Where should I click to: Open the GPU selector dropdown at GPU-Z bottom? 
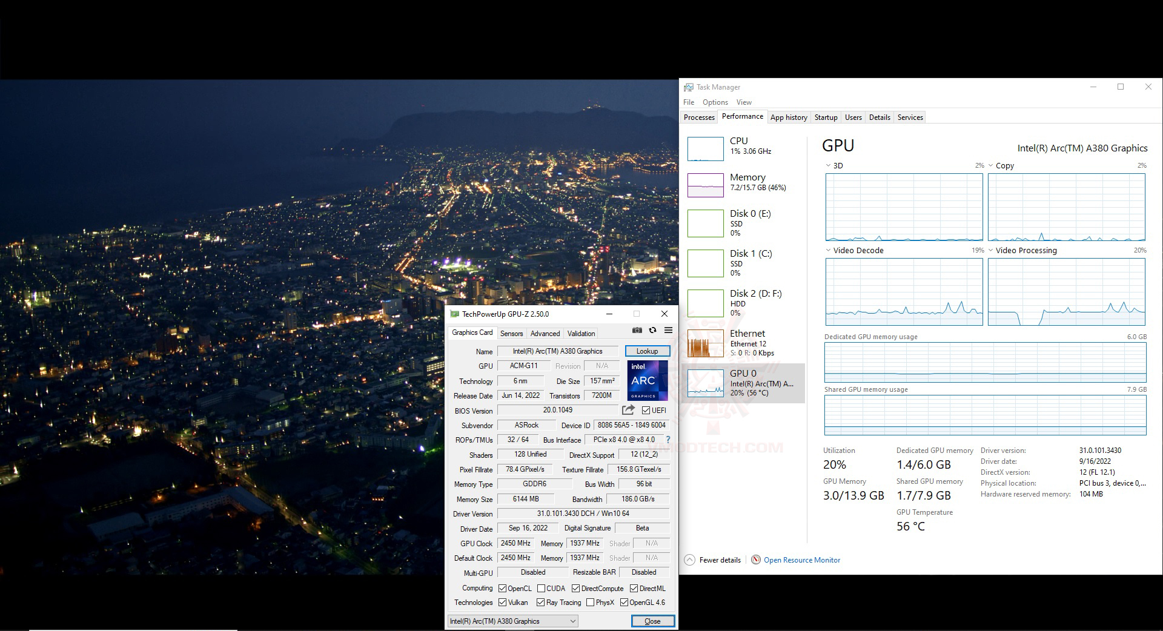(572, 621)
